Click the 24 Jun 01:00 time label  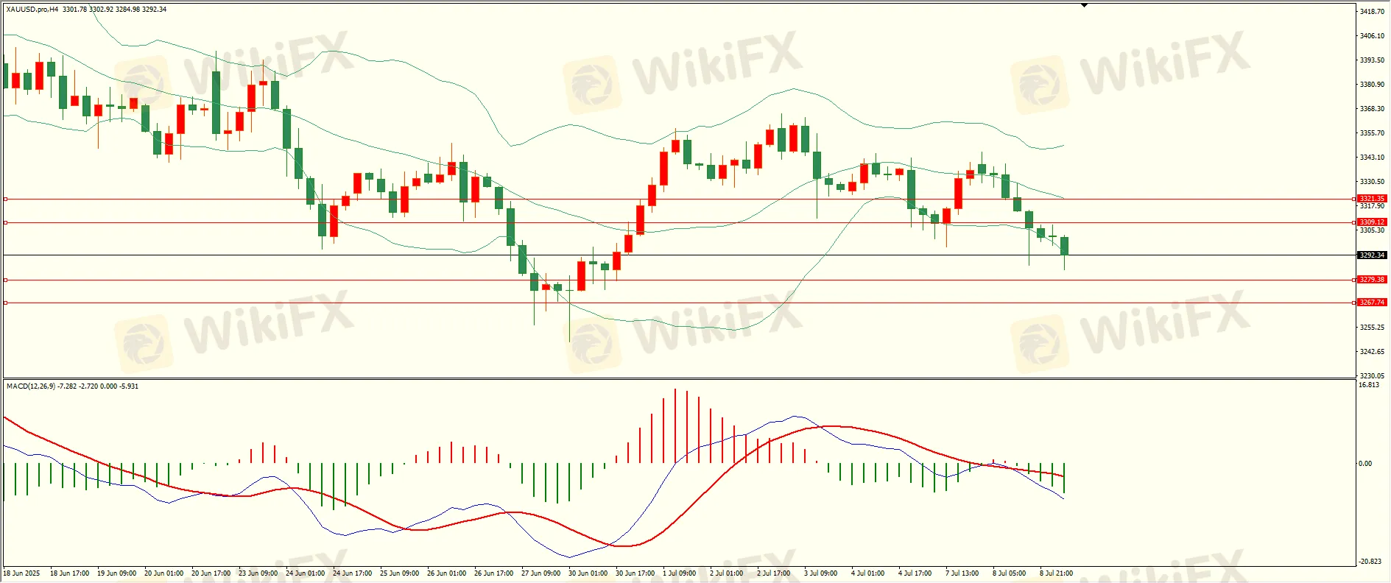click(x=306, y=573)
